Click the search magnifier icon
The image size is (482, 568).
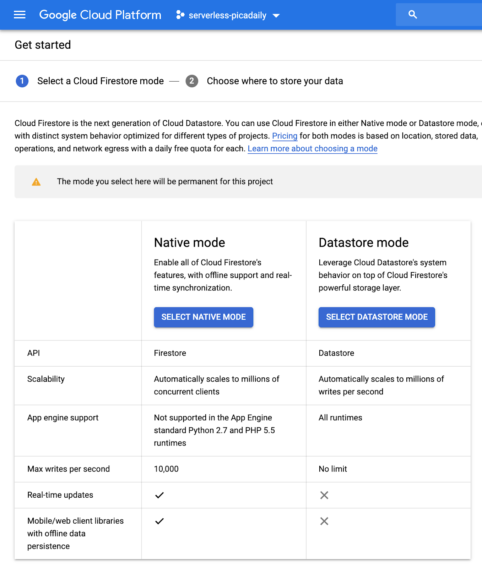point(412,15)
